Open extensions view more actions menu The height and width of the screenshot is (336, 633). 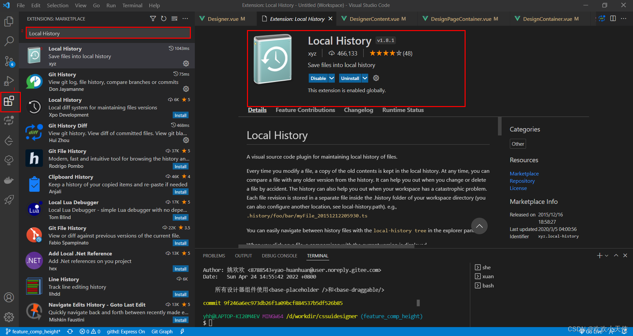click(x=185, y=19)
